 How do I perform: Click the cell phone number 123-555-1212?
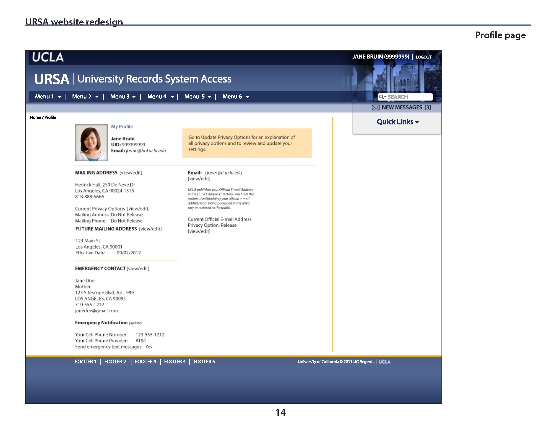tap(150, 335)
